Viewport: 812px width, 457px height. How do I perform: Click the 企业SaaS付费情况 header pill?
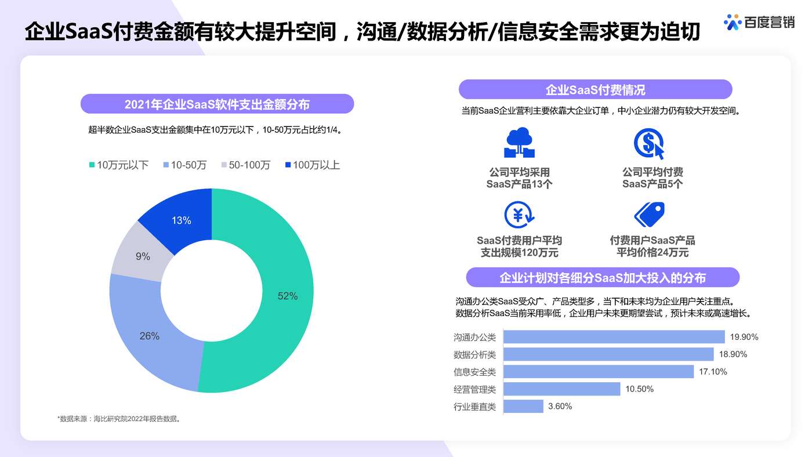pos(595,90)
